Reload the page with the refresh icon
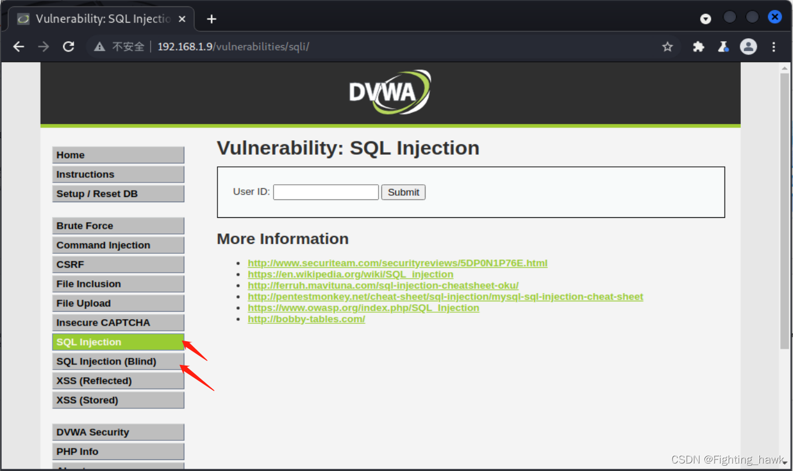This screenshot has height=471, width=793. (68, 47)
